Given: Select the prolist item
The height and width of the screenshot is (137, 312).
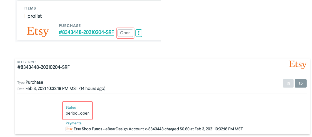Looking at the screenshot, I should 34,16.
